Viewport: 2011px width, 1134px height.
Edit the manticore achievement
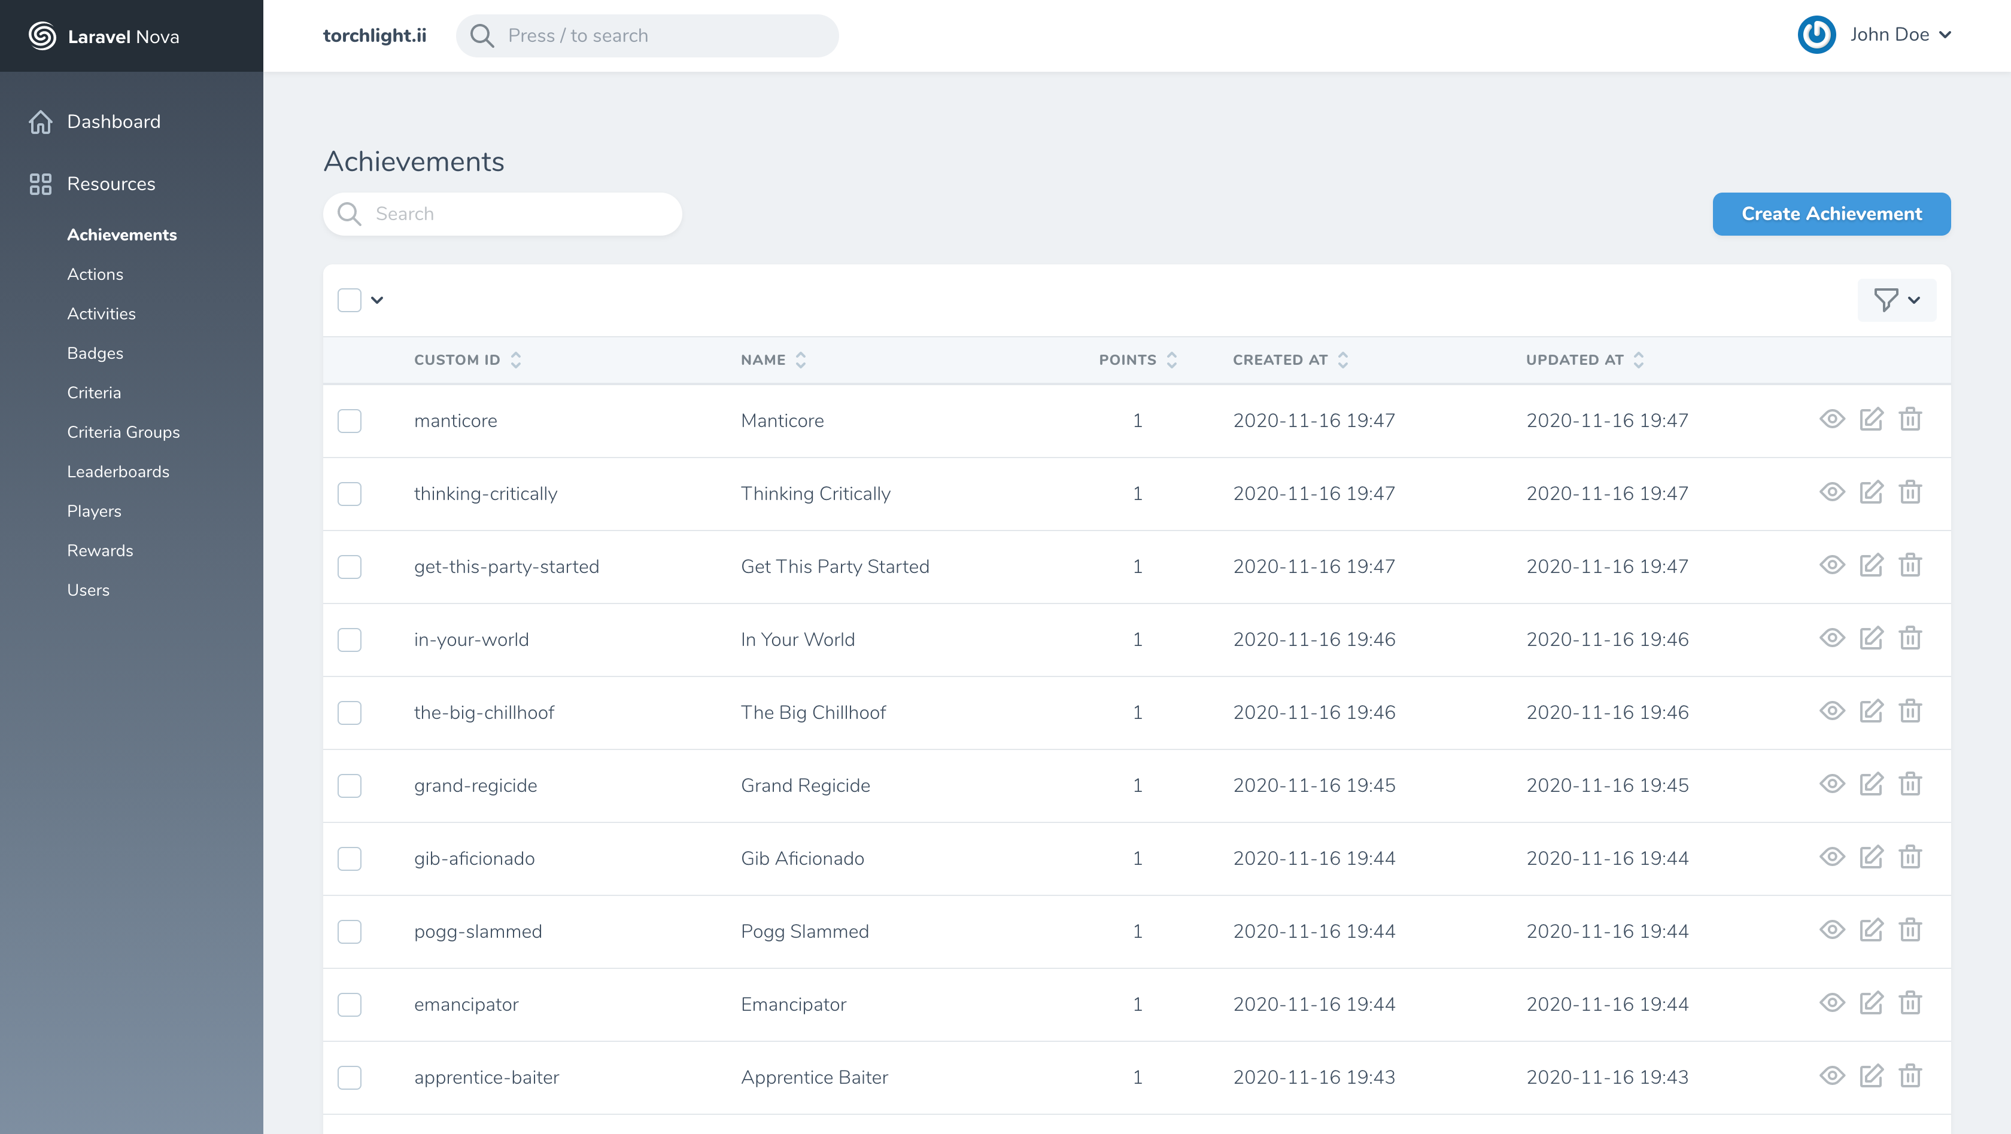[x=1872, y=420]
